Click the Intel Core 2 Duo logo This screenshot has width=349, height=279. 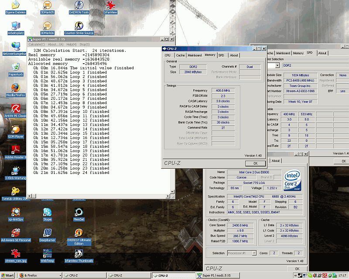pos(292,180)
